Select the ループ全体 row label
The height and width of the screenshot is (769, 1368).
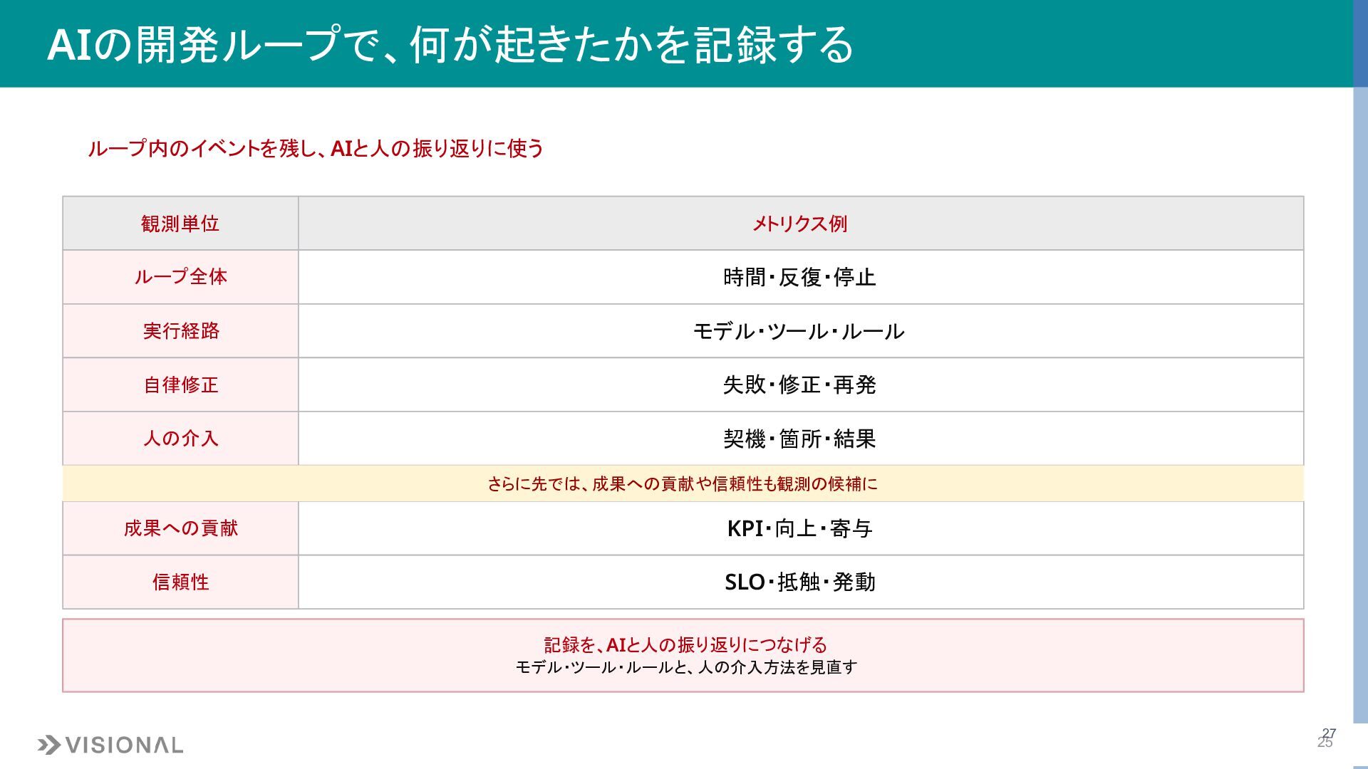pos(180,277)
